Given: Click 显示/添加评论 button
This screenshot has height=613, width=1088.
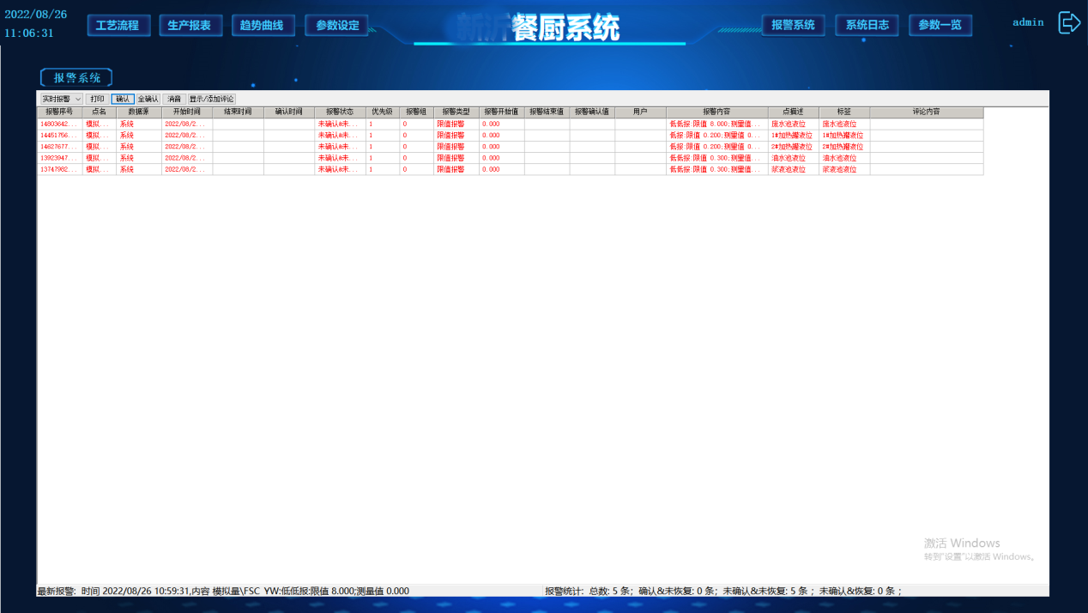Looking at the screenshot, I should pos(212,100).
